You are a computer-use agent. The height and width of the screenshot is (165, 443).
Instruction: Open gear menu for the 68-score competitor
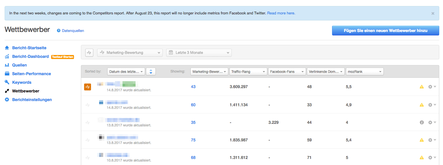(x=432, y=158)
